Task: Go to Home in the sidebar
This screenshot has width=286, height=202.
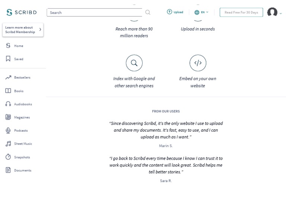Action: click(18, 46)
